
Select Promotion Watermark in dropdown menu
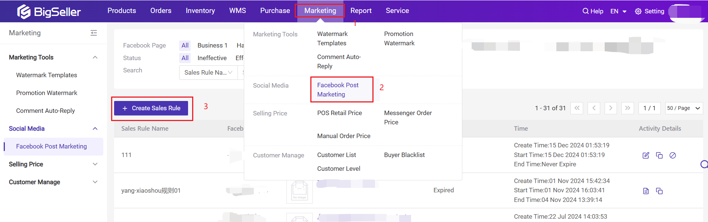click(399, 39)
